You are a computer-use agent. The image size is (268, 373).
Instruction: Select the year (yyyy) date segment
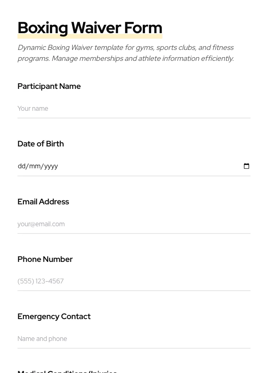pos(51,166)
